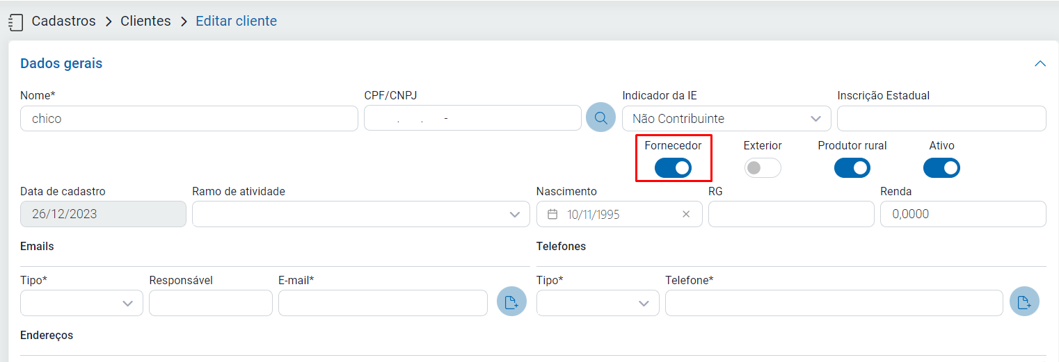
Task: Enable the Exterior toggle
Action: pyautogui.click(x=763, y=167)
